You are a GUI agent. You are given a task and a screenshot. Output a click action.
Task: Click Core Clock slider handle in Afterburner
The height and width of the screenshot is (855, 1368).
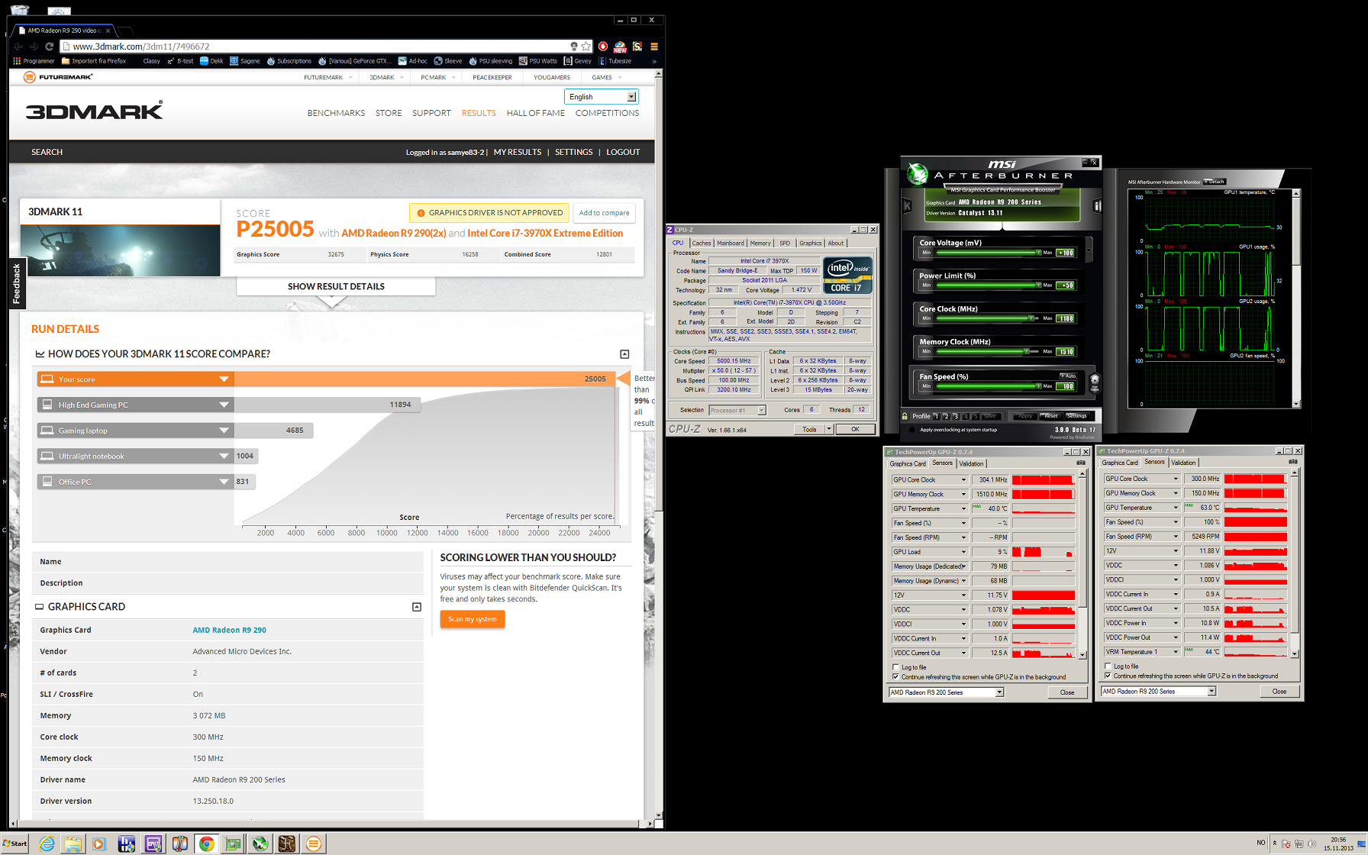[x=1031, y=318]
